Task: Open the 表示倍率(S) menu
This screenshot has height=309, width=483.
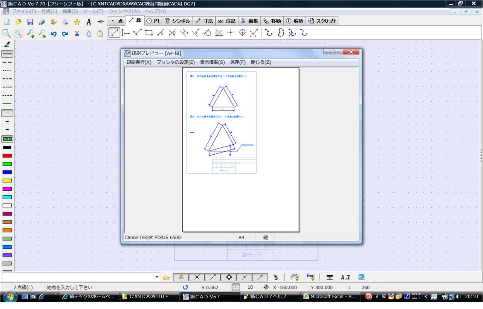Action: tap(212, 62)
